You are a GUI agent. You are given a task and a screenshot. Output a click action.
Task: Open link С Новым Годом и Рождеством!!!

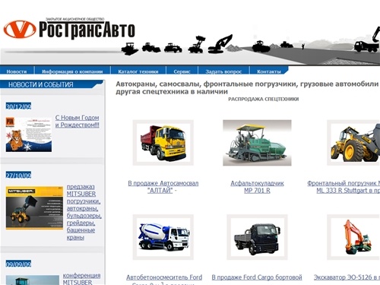78,122
